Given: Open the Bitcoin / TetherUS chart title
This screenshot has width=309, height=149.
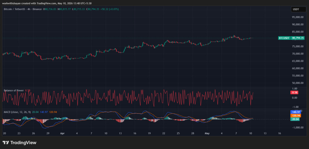Looking at the screenshot, I should click(x=23, y=9).
